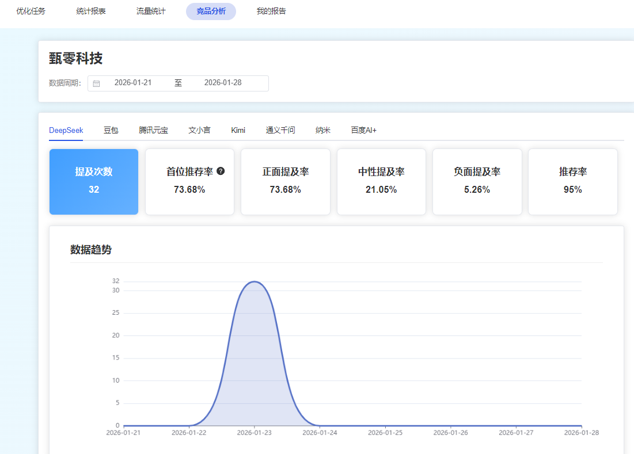Select the DeepSeek platform tab
Screen dimensions: 634x454
pos(66,131)
